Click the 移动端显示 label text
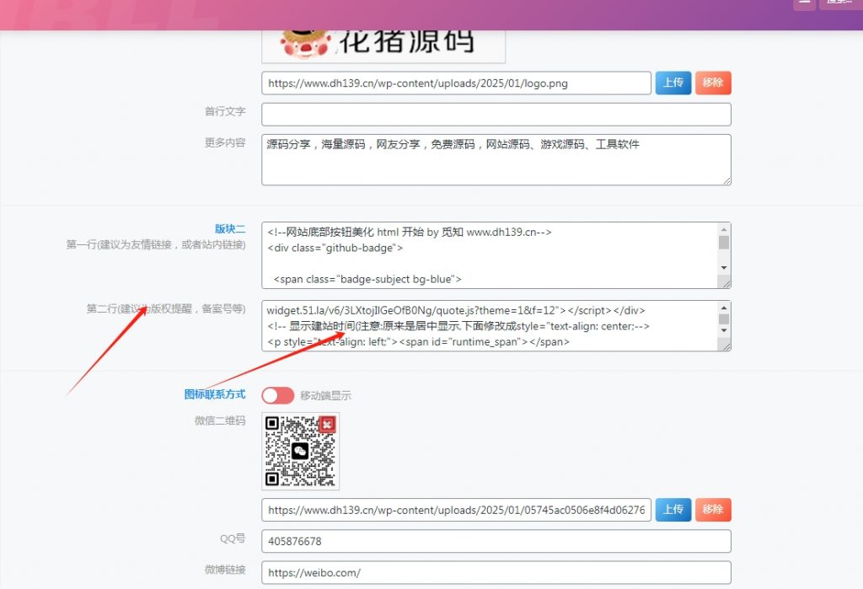The height and width of the screenshot is (589, 863). point(325,395)
